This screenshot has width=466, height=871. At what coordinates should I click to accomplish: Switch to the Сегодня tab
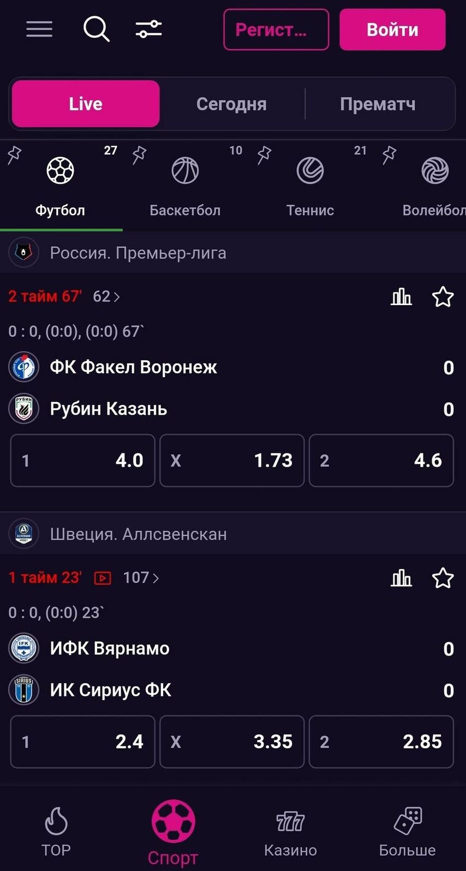[231, 104]
